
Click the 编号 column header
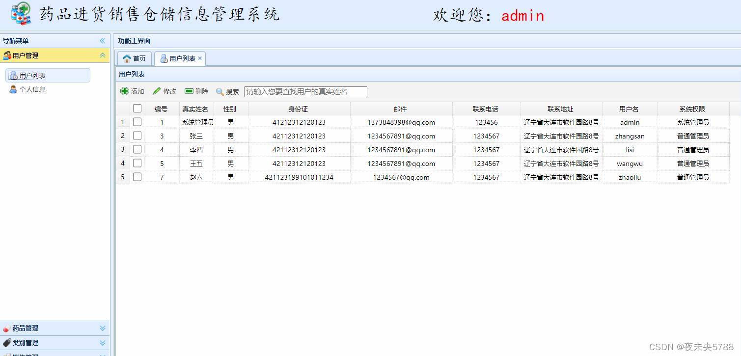coord(162,109)
